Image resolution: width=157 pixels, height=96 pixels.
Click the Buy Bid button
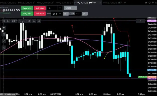tap(27, 14)
